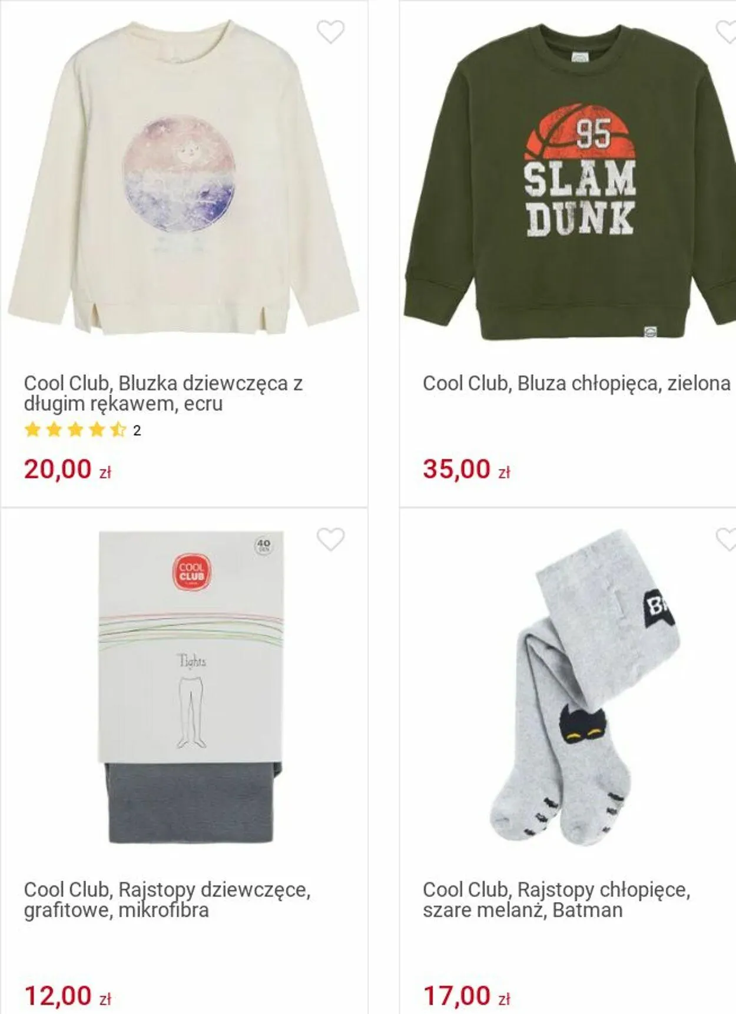
Task: Favorite the Batman boys' tights
Action: (x=726, y=539)
